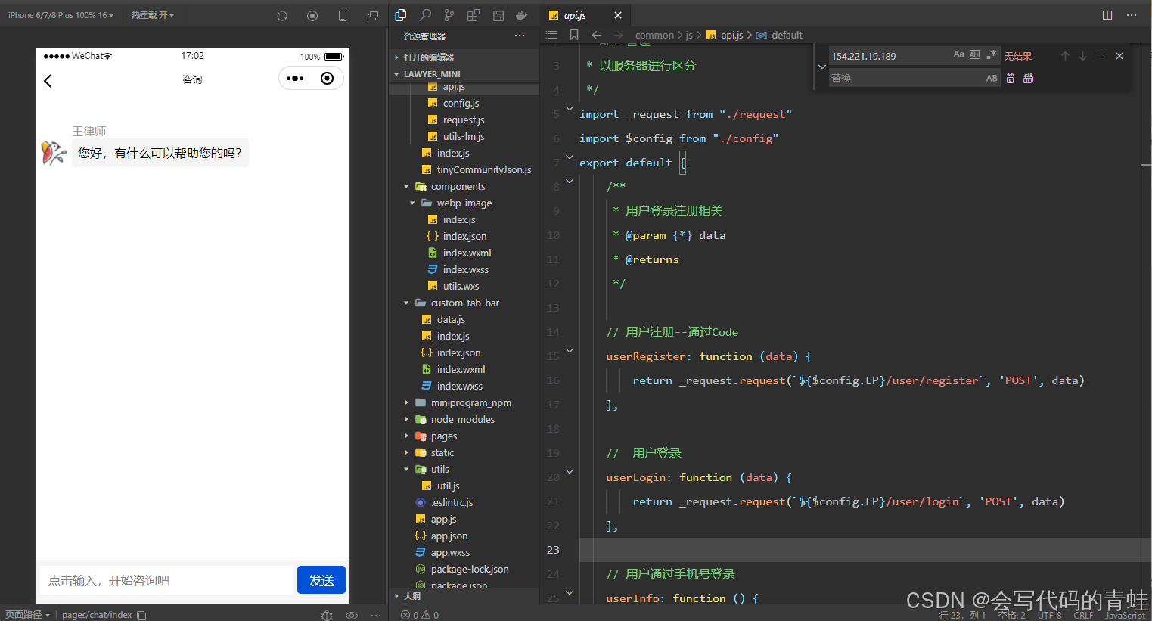Click the bookmark icon in breadcrumb bar
This screenshot has height=621, width=1152.
(x=574, y=35)
